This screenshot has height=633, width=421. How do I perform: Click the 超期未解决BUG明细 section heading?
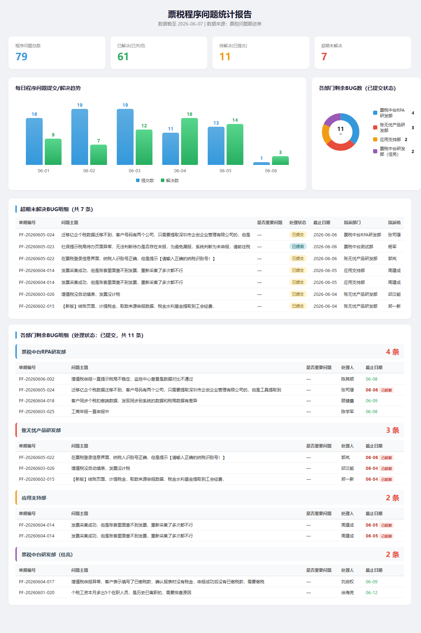56,209
